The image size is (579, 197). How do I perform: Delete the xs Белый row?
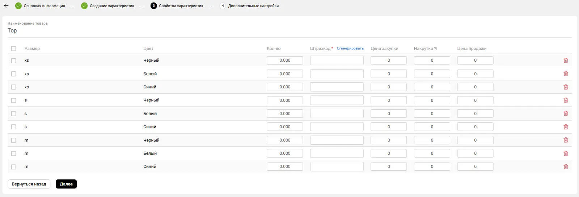tap(566, 74)
